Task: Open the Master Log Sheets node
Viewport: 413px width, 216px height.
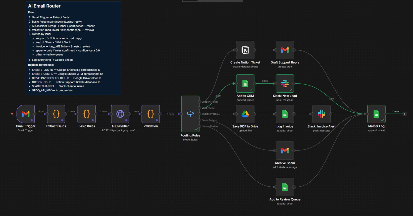Action: tap(376, 114)
